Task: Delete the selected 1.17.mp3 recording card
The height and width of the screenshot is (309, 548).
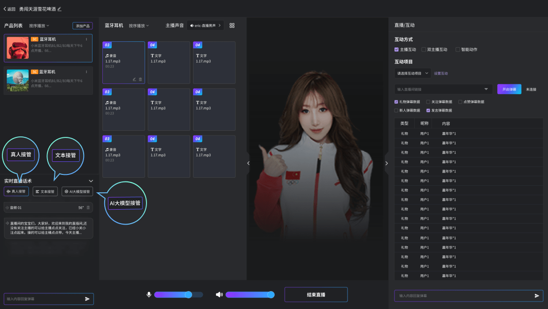Action: point(140,79)
